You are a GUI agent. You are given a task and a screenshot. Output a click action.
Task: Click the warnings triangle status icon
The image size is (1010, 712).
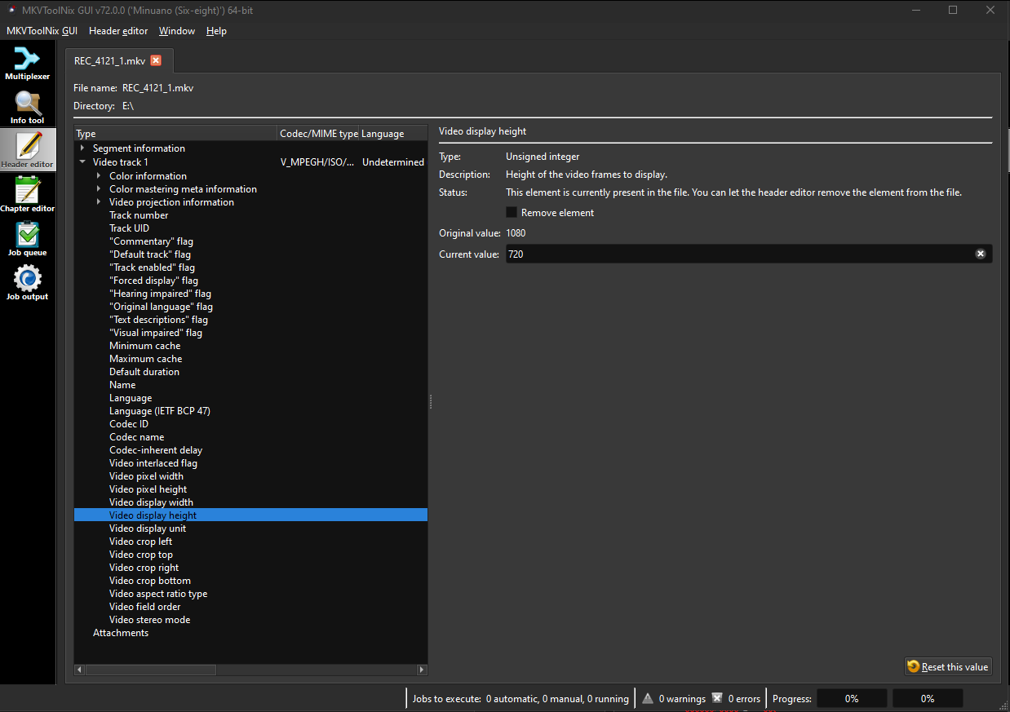[x=648, y=698]
